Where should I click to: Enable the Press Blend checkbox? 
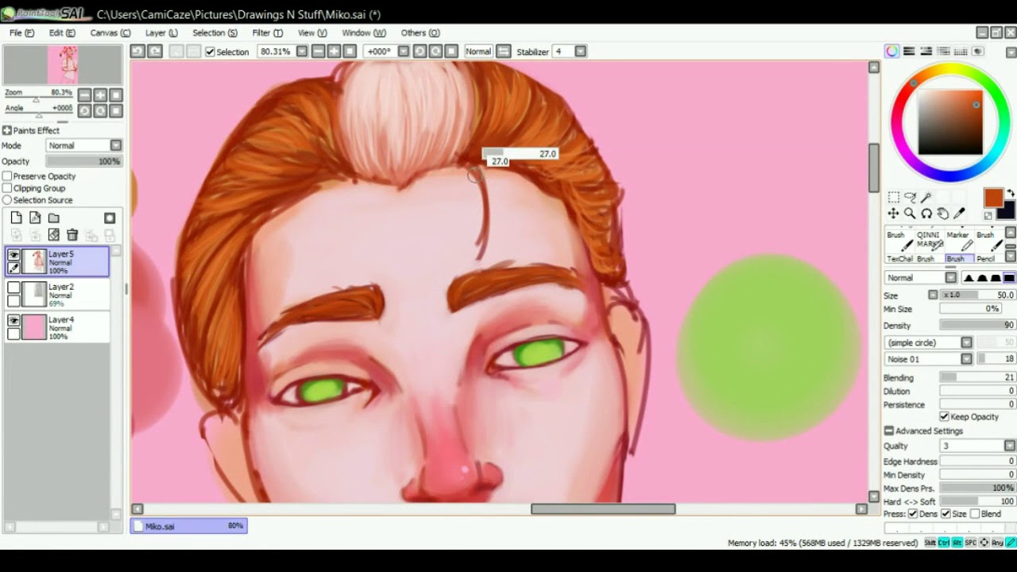[974, 514]
